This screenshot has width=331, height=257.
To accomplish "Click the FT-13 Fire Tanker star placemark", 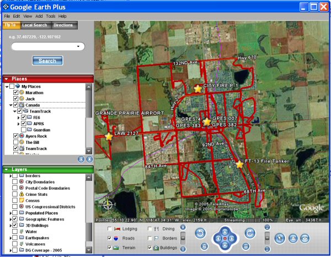I will tap(239, 164).
